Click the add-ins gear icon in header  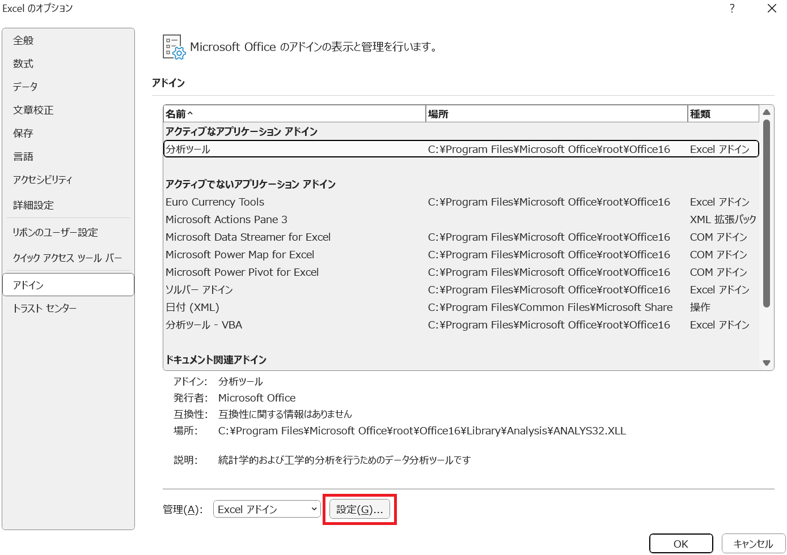click(174, 47)
